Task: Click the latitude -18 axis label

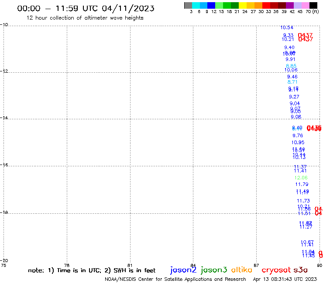Action: tap(4, 212)
